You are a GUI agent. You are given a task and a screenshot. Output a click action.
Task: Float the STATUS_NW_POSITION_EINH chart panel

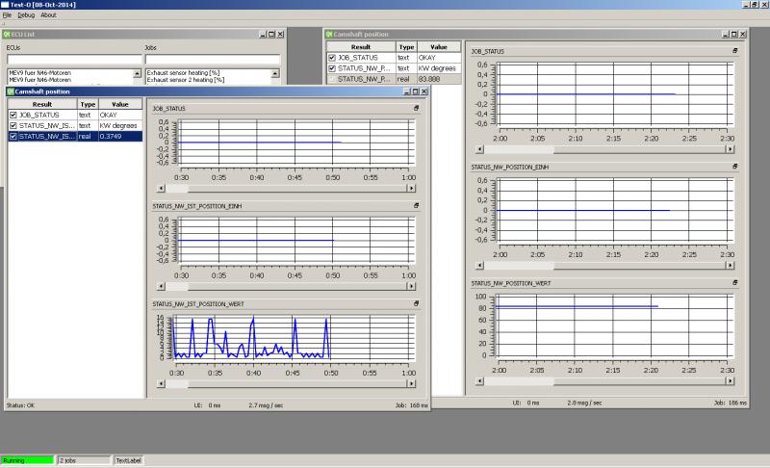coord(735,167)
